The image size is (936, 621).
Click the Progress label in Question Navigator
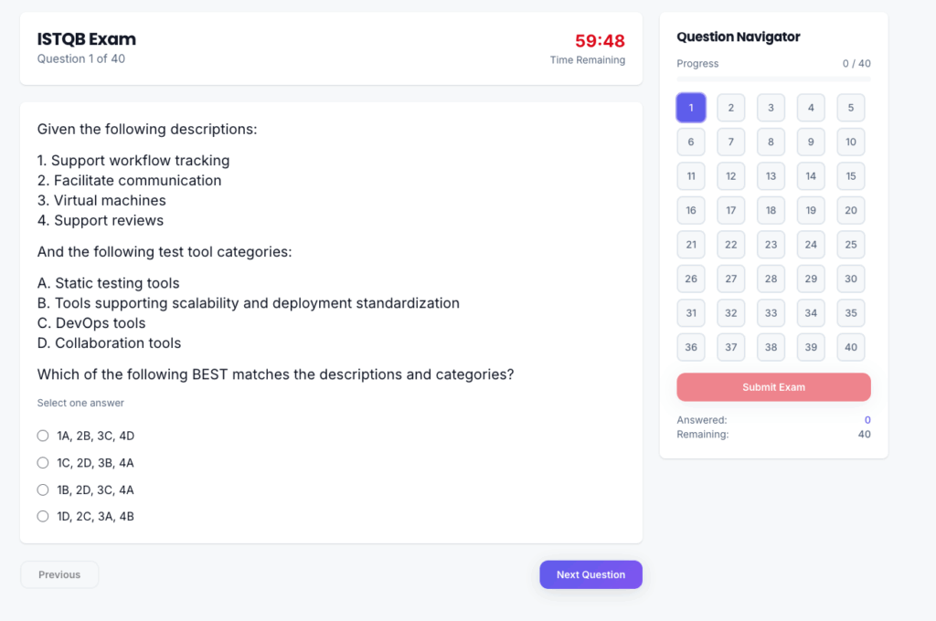click(x=697, y=64)
